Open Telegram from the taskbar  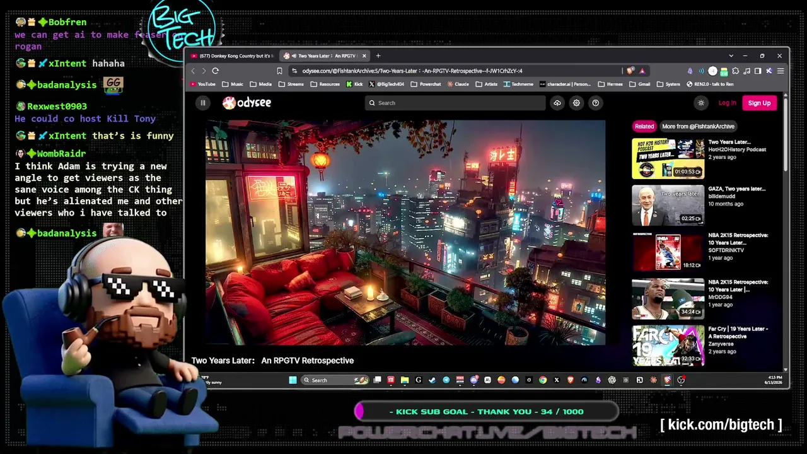tap(446, 380)
